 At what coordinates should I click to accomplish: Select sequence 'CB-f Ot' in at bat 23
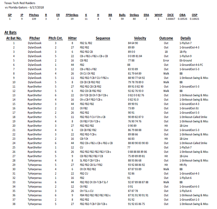(84, 139)
